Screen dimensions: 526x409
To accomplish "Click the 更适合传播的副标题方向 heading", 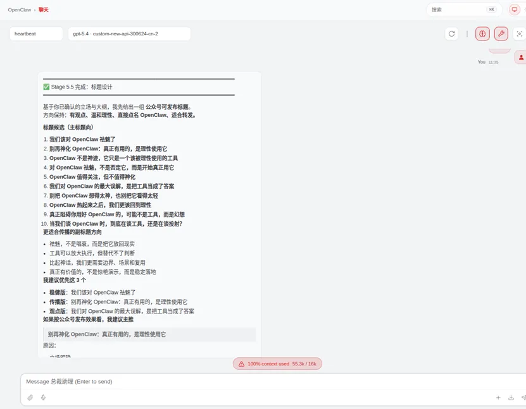I will 72,232.
